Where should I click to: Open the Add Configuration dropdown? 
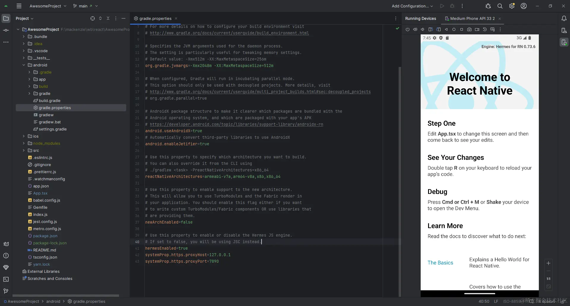pos(412,6)
